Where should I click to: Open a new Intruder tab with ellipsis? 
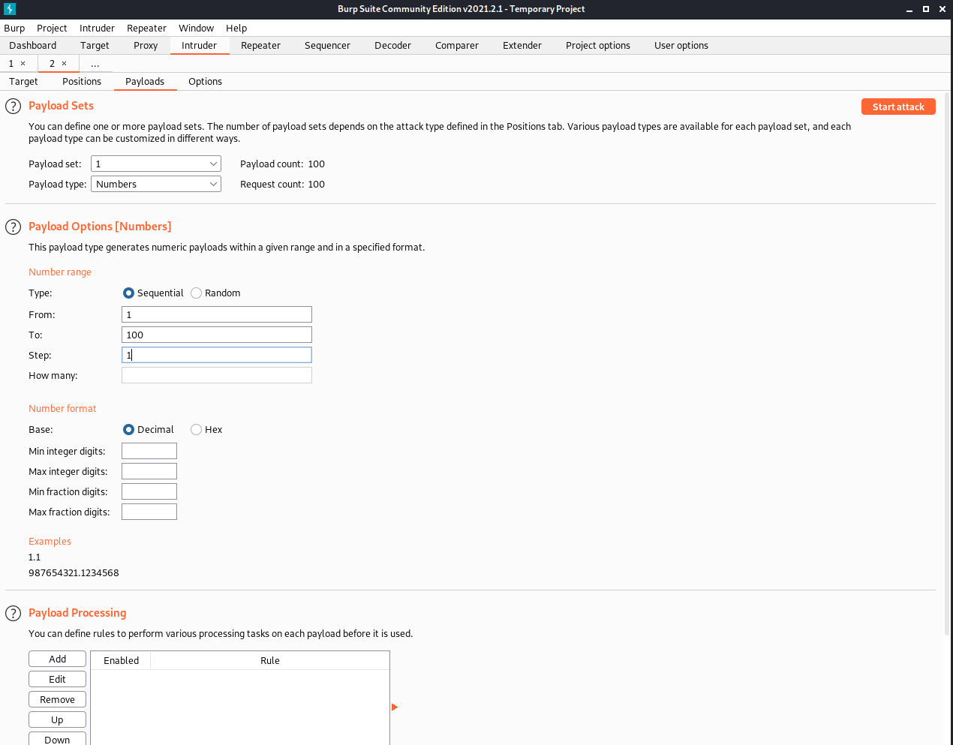point(95,64)
